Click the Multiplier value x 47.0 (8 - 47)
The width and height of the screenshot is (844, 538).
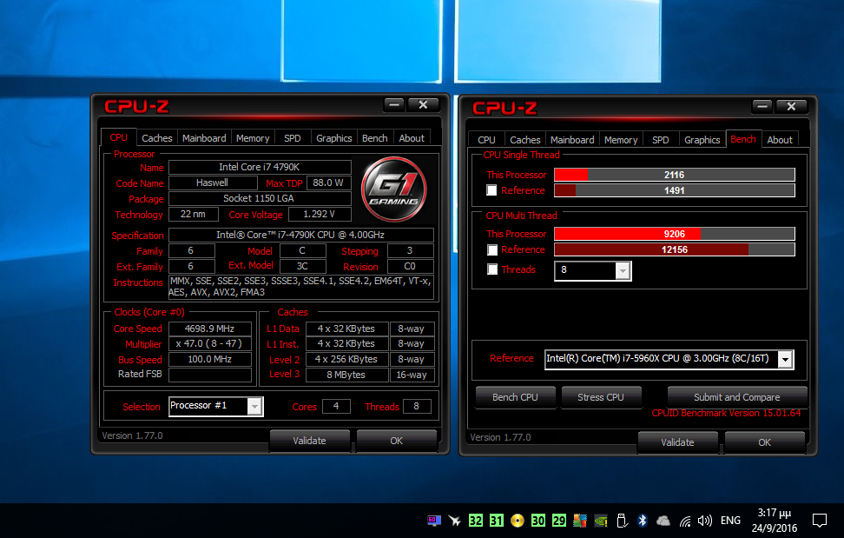click(210, 343)
